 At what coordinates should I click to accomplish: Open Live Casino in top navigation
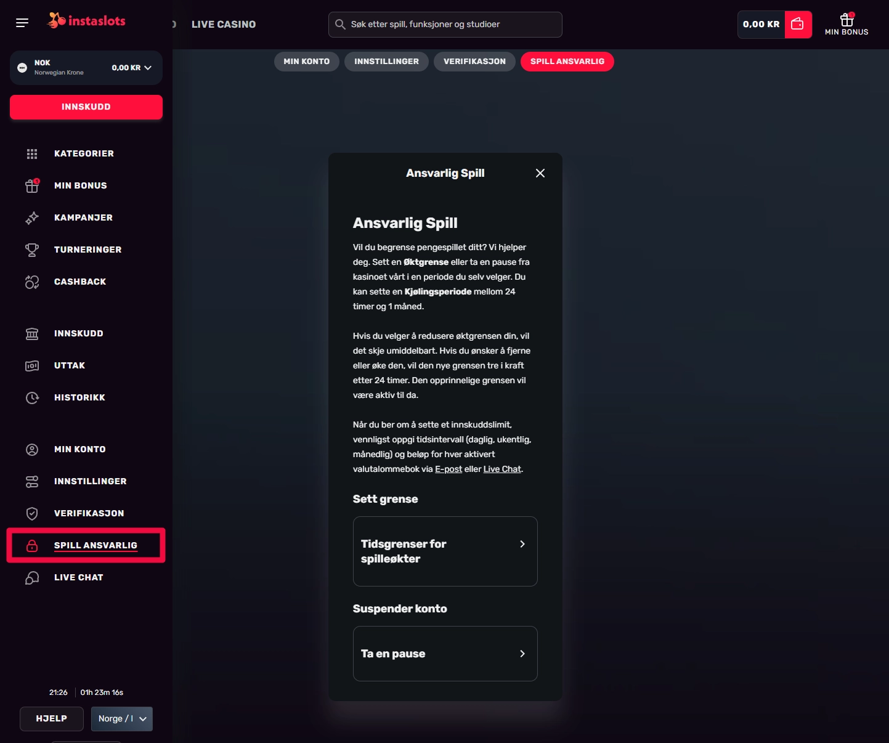(x=224, y=25)
